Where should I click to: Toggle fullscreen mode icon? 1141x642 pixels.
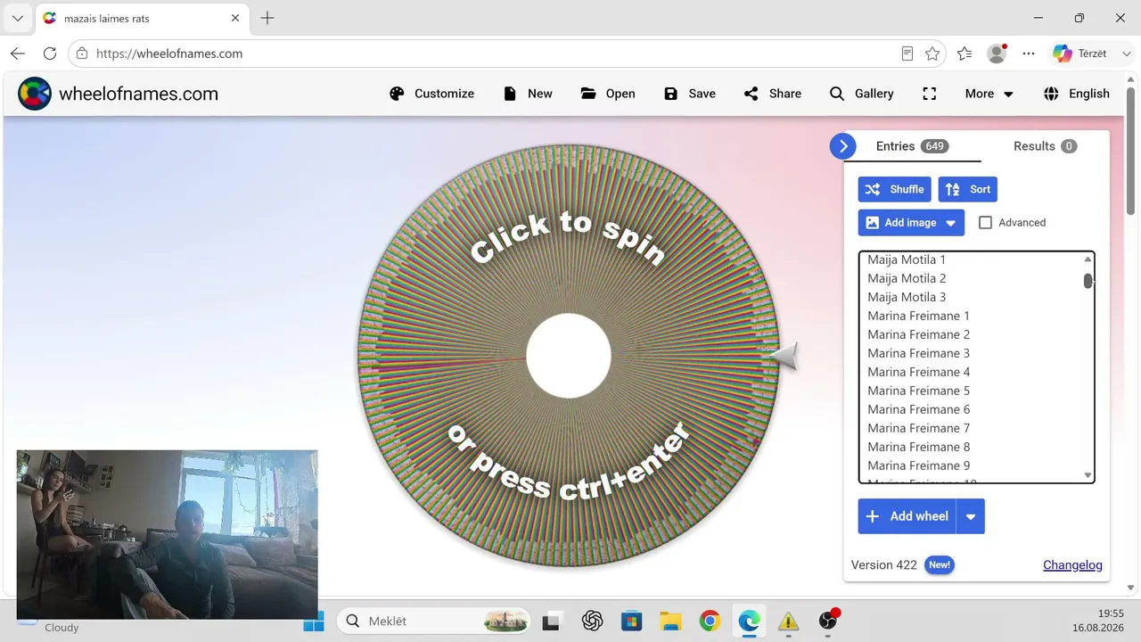tap(930, 94)
